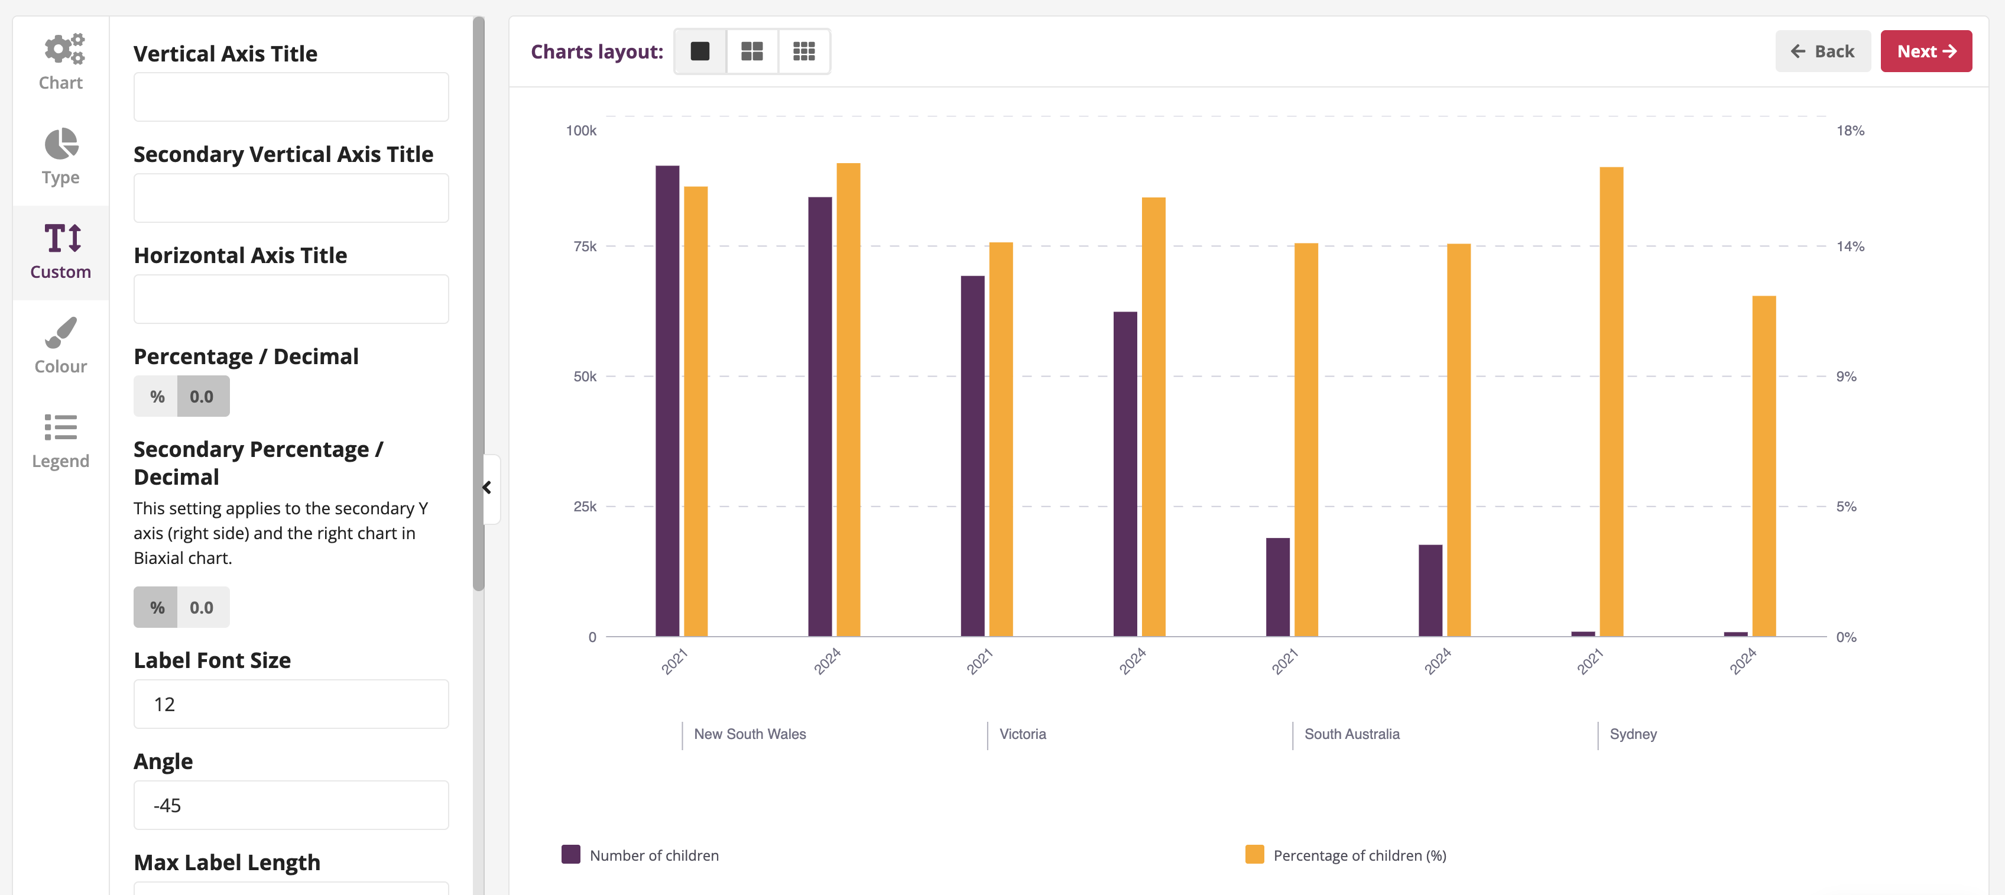This screenshot has height=895, width=2005.
Task: Select the two-by-two grid layout icon
Action: click(x=752, y=51)
